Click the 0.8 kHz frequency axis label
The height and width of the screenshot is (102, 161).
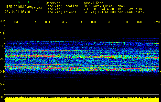point(2,71)
